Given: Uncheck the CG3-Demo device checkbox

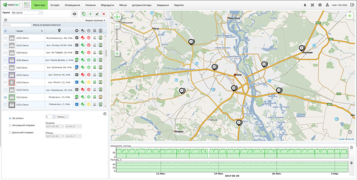Looking at the screenshot, I should click(5, 97).
